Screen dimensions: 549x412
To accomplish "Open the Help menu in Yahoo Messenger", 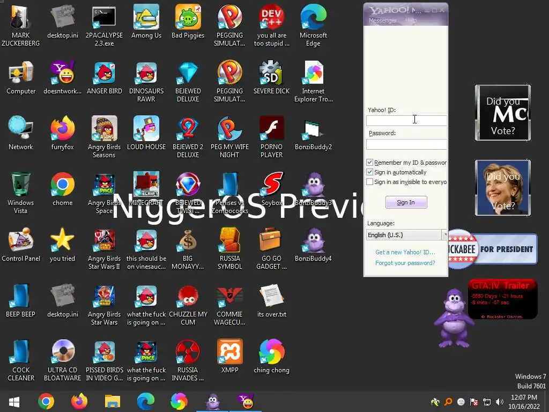I will 411,20.
